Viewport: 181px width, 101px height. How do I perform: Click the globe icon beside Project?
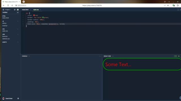(x=15, y=10)
